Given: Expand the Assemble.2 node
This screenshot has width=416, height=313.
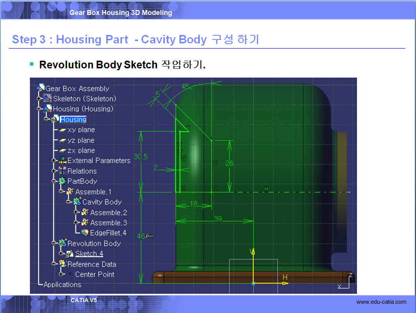Looking at the screenshot, I should [x=76, y=212].
